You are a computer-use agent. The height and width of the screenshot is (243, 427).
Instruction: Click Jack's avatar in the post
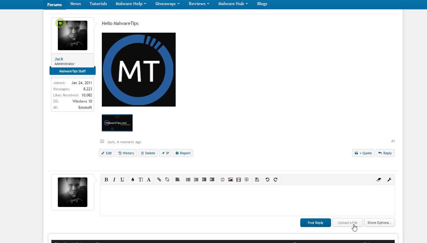point(73,35)
